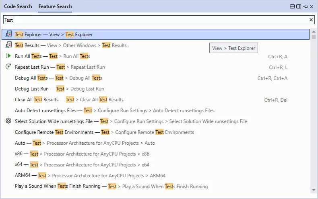Viewport: 318px width, 199px height.
Task: Open Select Solution Wide runsettings File result
Action: 155,121
